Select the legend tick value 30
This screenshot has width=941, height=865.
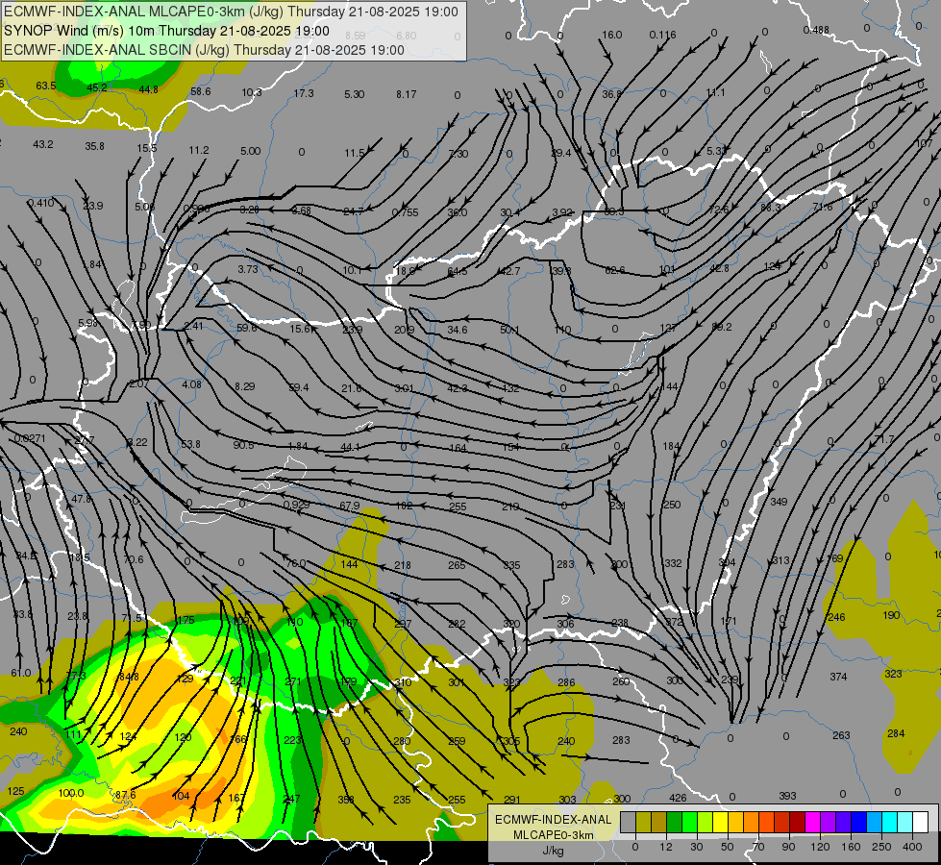tap(697, 847)
